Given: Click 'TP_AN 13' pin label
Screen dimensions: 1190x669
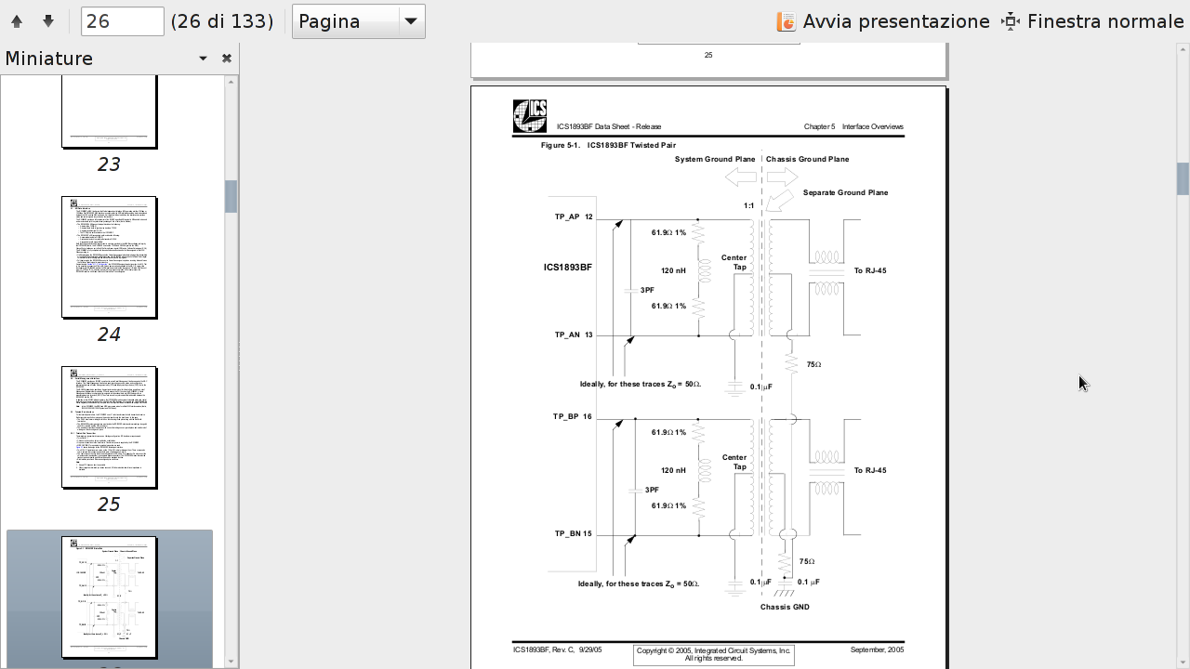Looking at the screenshot, I should [x=574, y=334].
